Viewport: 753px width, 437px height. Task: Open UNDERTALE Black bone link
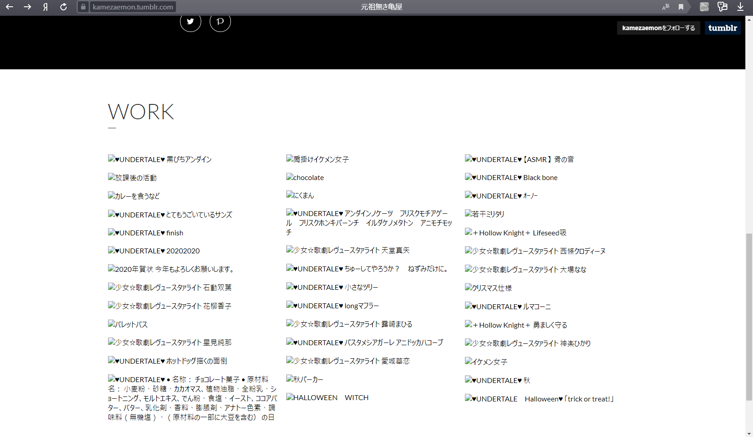(511, 177)
